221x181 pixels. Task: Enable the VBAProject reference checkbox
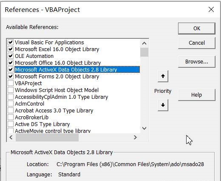click(x=11, y=83)
